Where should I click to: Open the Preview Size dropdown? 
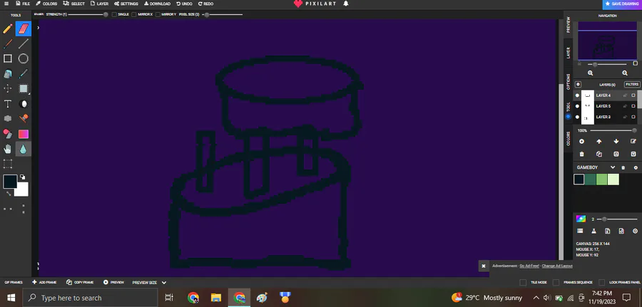coord(149,283)
